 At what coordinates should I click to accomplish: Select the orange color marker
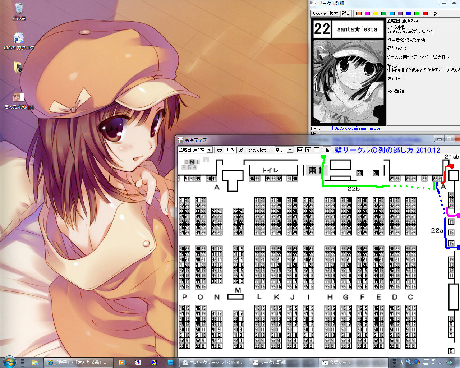(359, 14)
